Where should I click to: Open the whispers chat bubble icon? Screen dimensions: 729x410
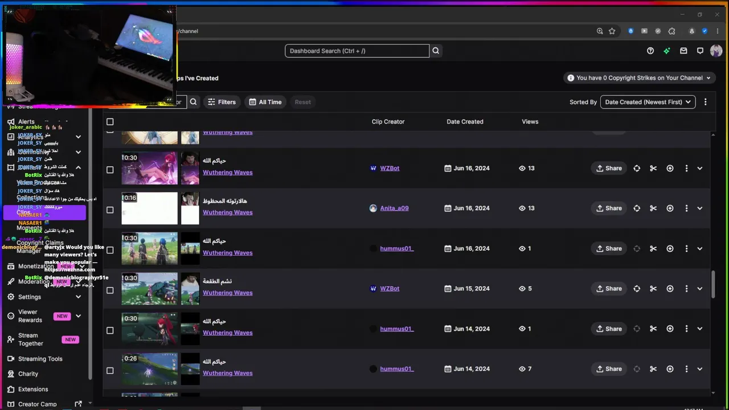[700, 51]
